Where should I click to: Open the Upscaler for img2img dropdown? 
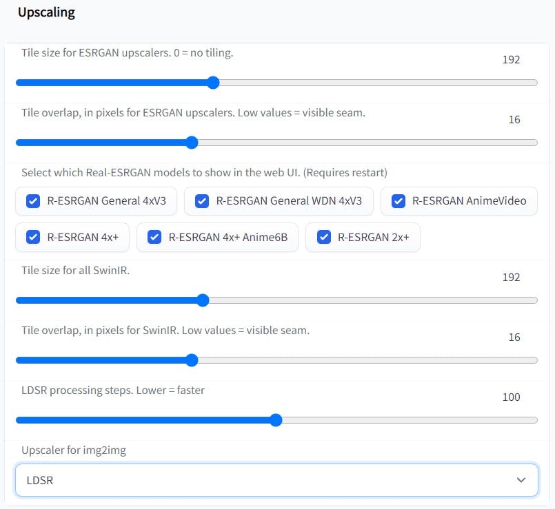(x=276, y=480)
